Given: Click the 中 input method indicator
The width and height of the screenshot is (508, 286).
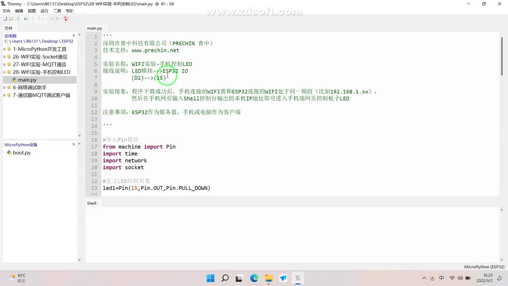Looking at the screenshot, I should [x=442, y=278].
